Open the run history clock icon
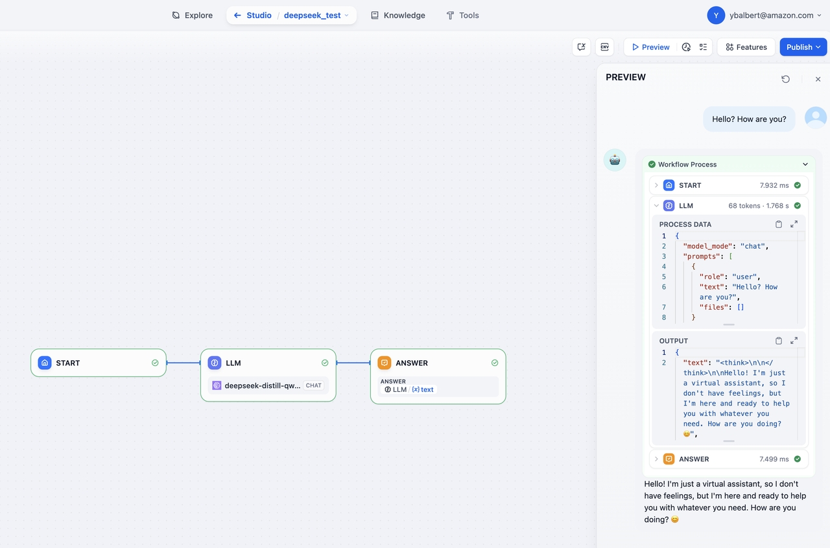The height and width of the screenshot is (548, 830). (x=686, y=47)
